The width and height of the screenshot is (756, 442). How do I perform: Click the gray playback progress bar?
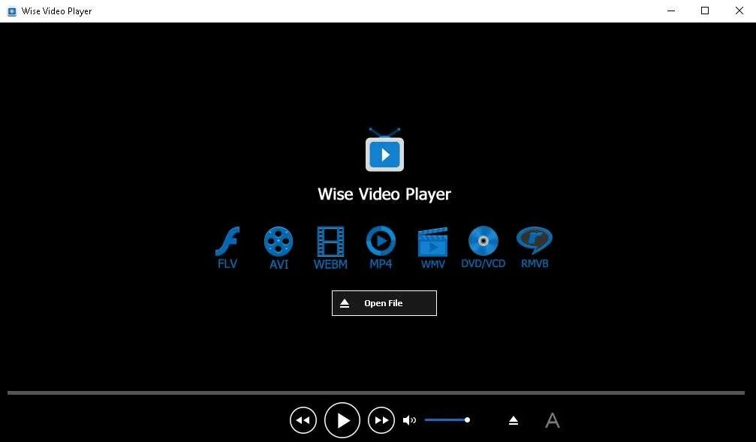tap(376, 392)
